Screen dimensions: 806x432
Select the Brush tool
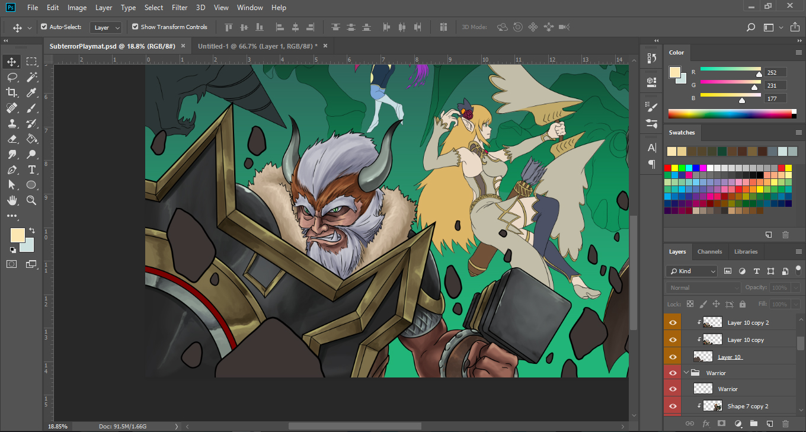[32, 108]
